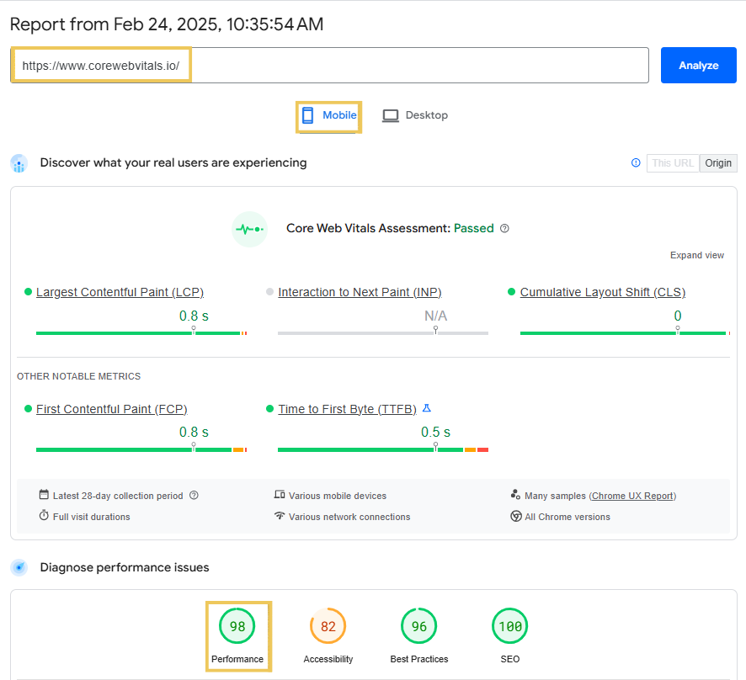Click the Performance score gauge 98
This screenshot has height=680, width=746.
(x=237, y=626)
